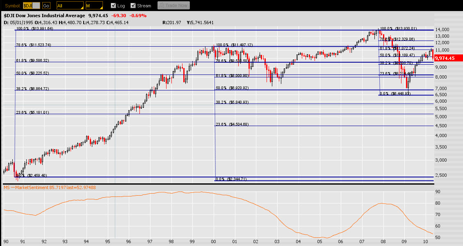Image resolution: width=463 pixels, height=246 pixels.
Task: Click the R:201.97 readout
Action: pyautogui.click(x=171, y=23)
